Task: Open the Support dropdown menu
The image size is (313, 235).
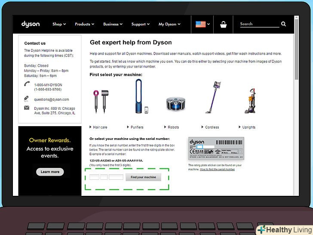Action: pos(140,24)
